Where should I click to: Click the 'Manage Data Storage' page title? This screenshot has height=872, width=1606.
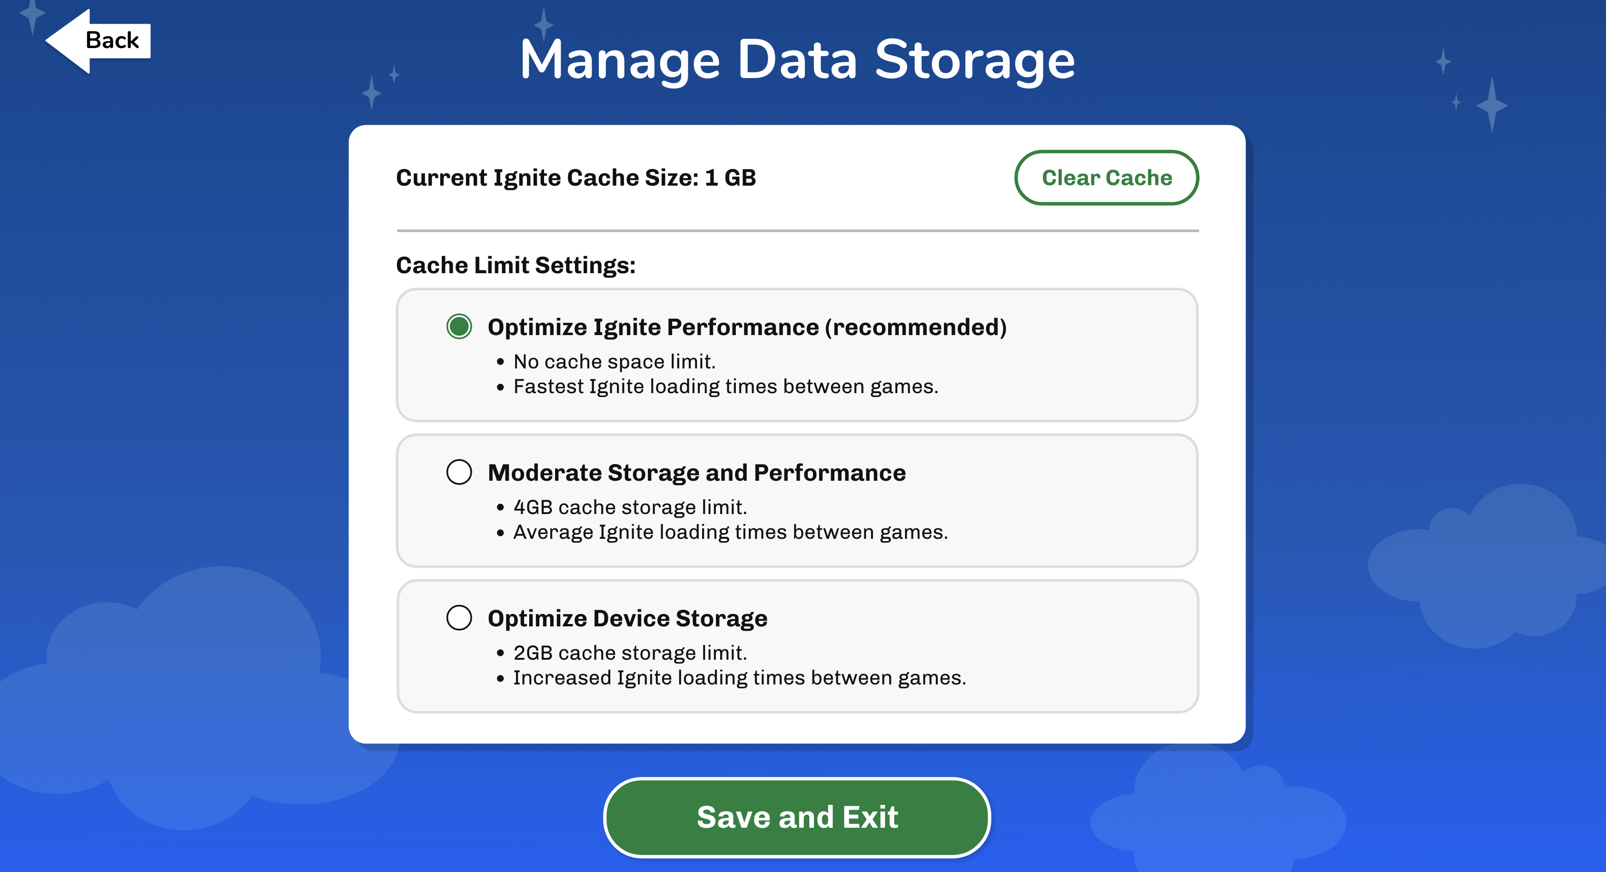click(797, 60)
